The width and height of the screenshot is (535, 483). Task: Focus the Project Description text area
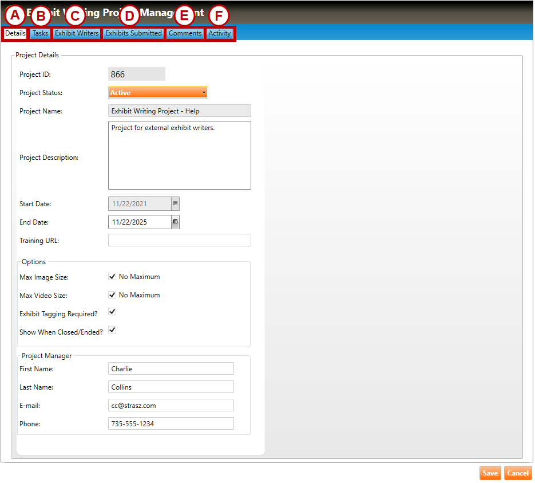tap(179, 155)
